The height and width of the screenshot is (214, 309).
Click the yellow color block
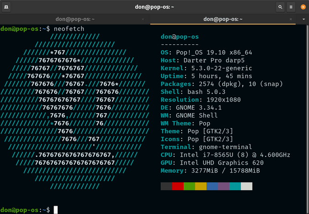click(201, 187)
